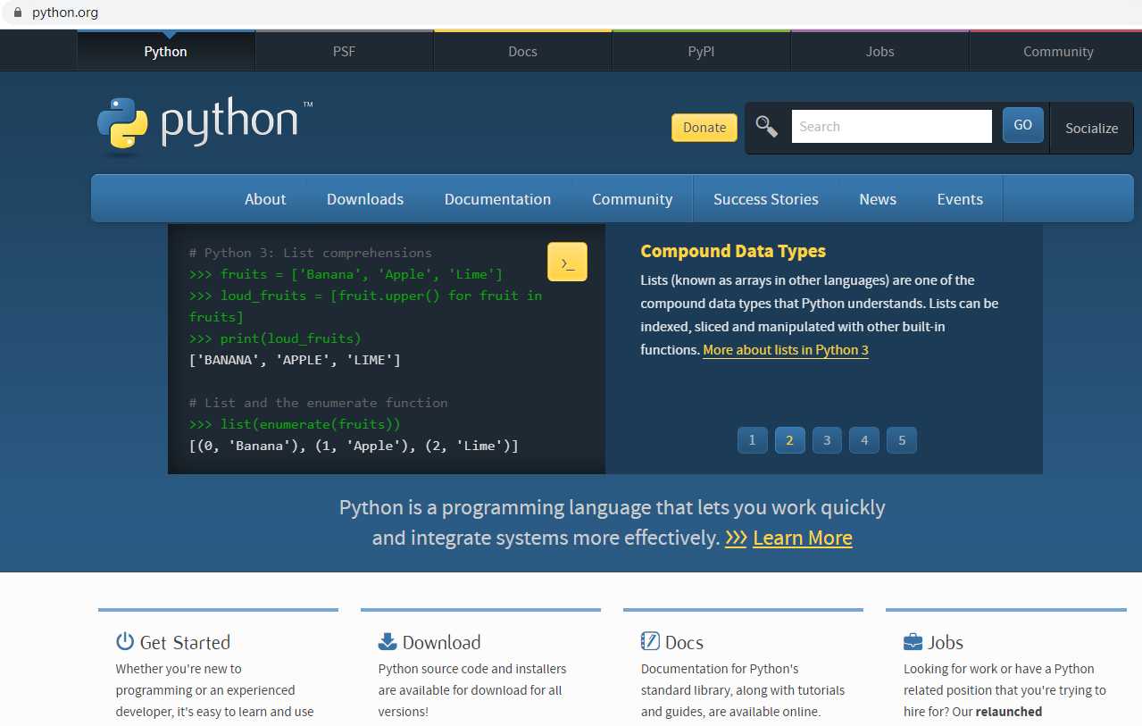Click the '# List and the enumerate function' comment
The height and width of the screenshot is (726, 1142).
point(319,403)
